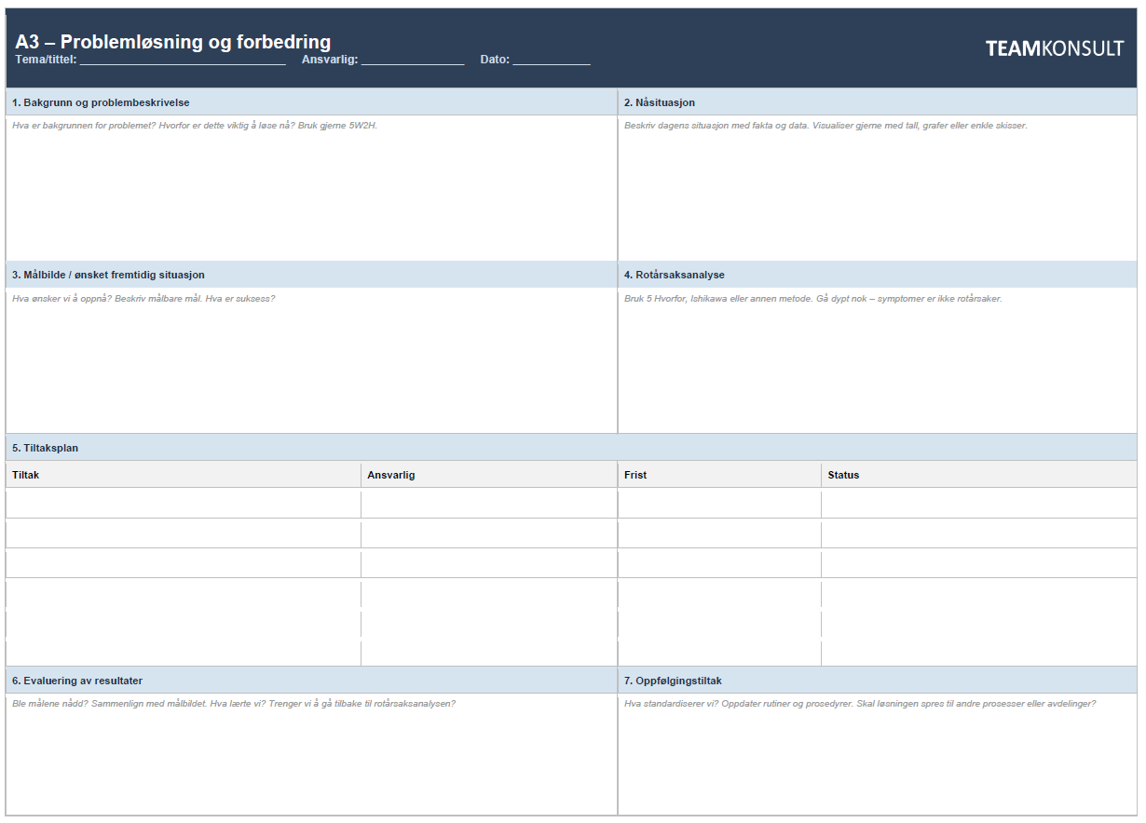Viewport: 1146px width, 823px height.
Task: Click the TEAMKONSULT logo in the header
Action: (x=1054, y=49)
